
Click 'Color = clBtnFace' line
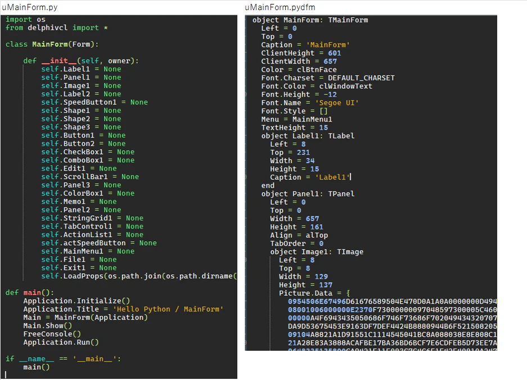coord(299,70)
